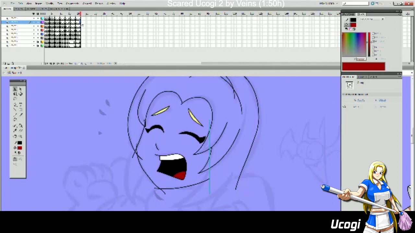Image resolution: width=415 pixels, height=233 pixels.
Task: Switch to the Library tab
Action: 362,77
